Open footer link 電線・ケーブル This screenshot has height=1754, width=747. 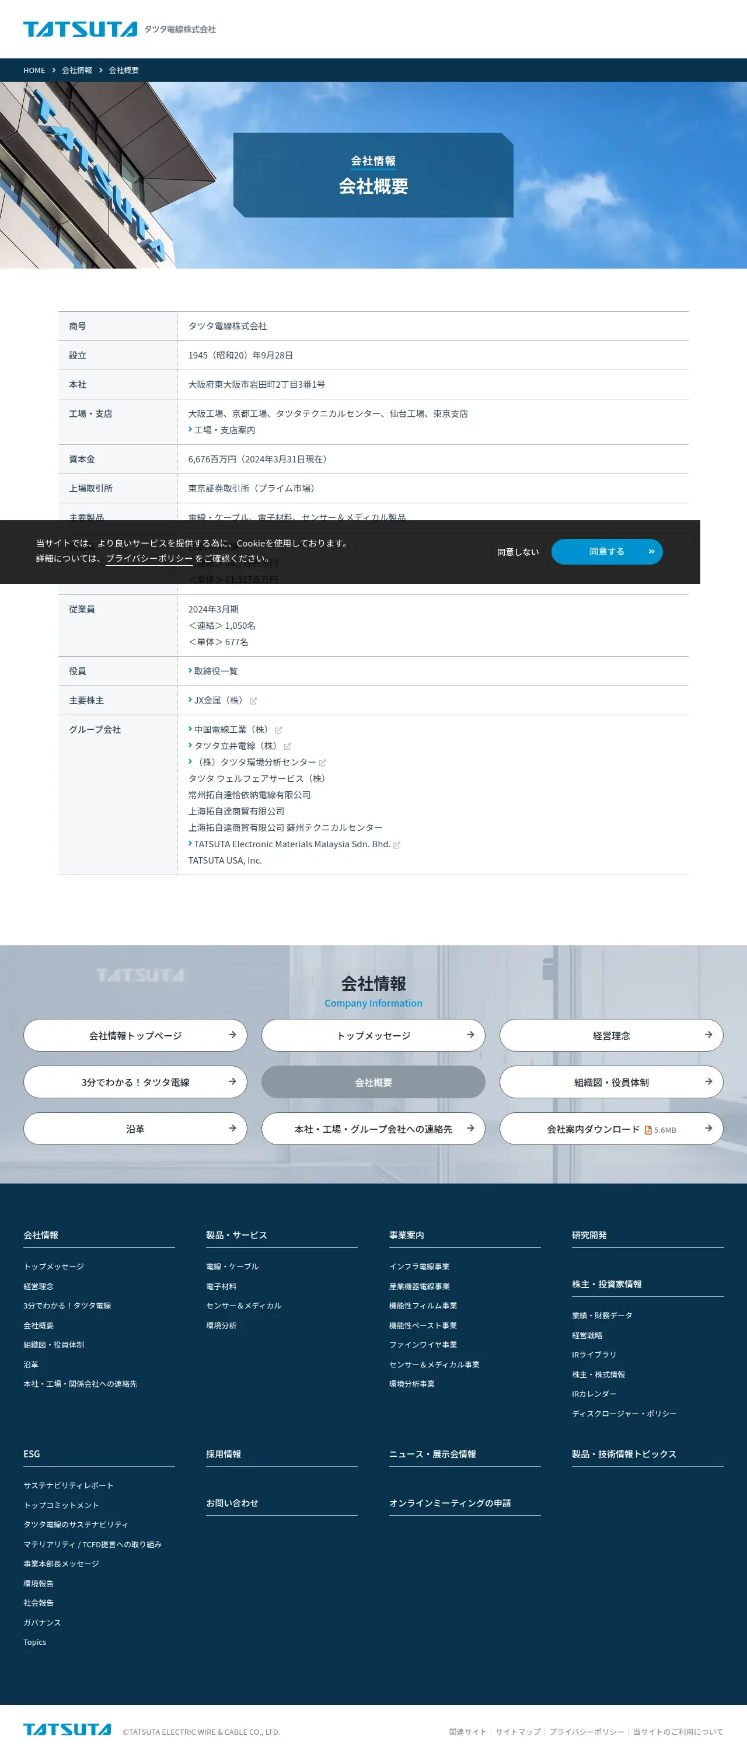click(x=233, y=1266)
